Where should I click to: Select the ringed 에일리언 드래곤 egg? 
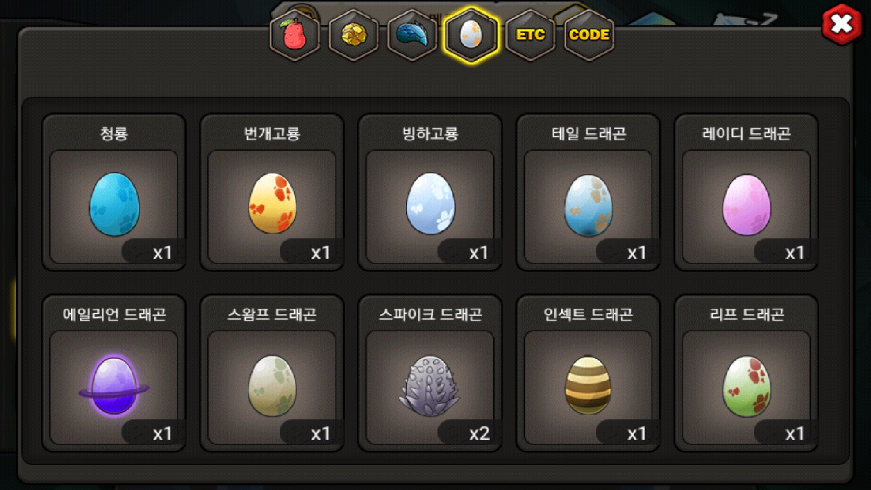click(x=114, y=385)
